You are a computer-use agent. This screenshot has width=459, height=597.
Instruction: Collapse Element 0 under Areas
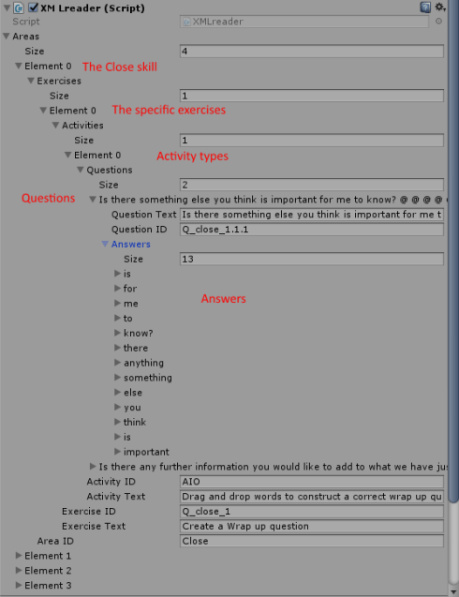click(x=19, y=66)
